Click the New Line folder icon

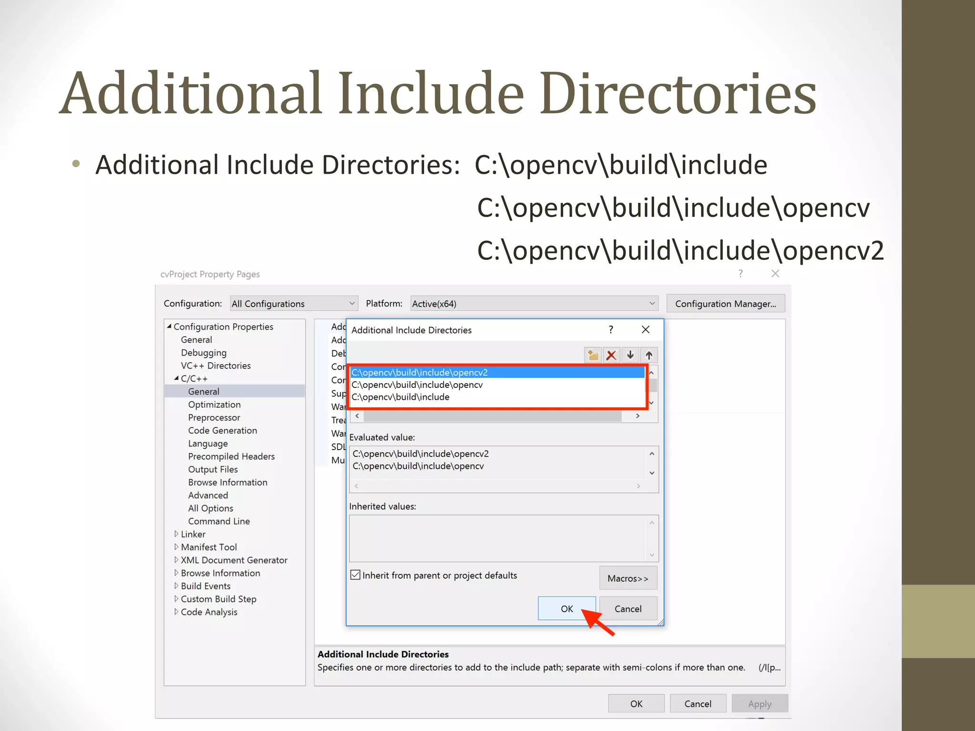593,355
